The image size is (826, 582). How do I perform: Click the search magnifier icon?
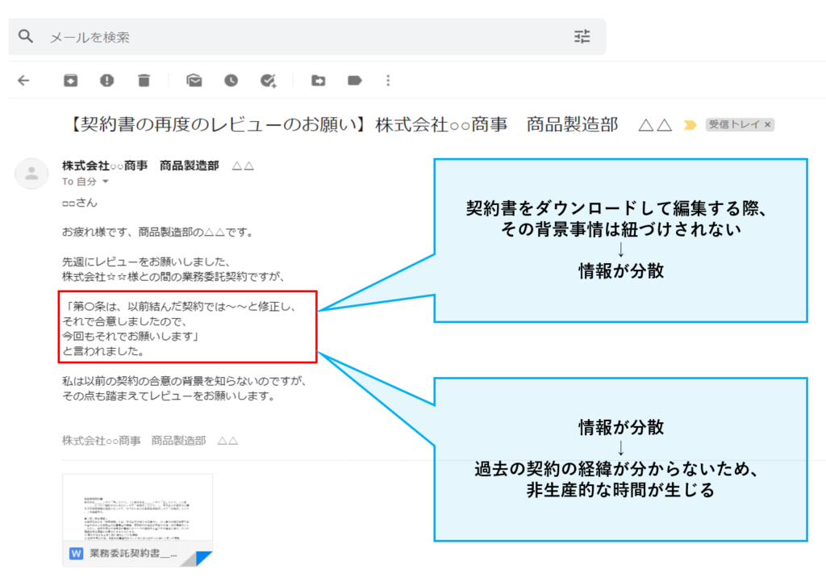coord(23,36)
